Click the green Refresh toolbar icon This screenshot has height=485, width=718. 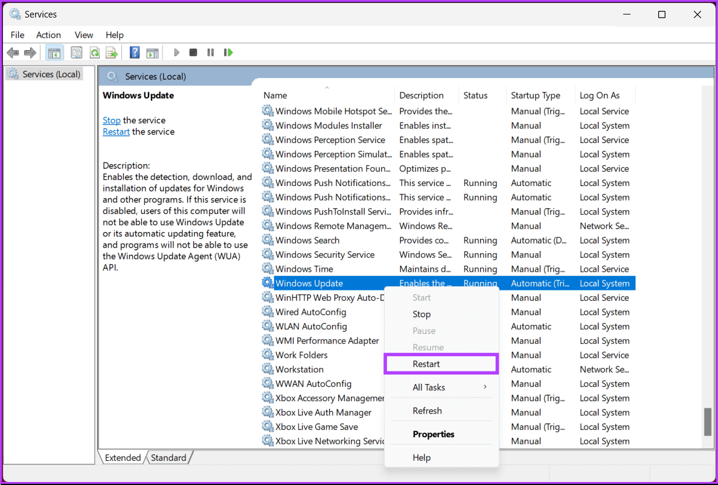[94, 53]
